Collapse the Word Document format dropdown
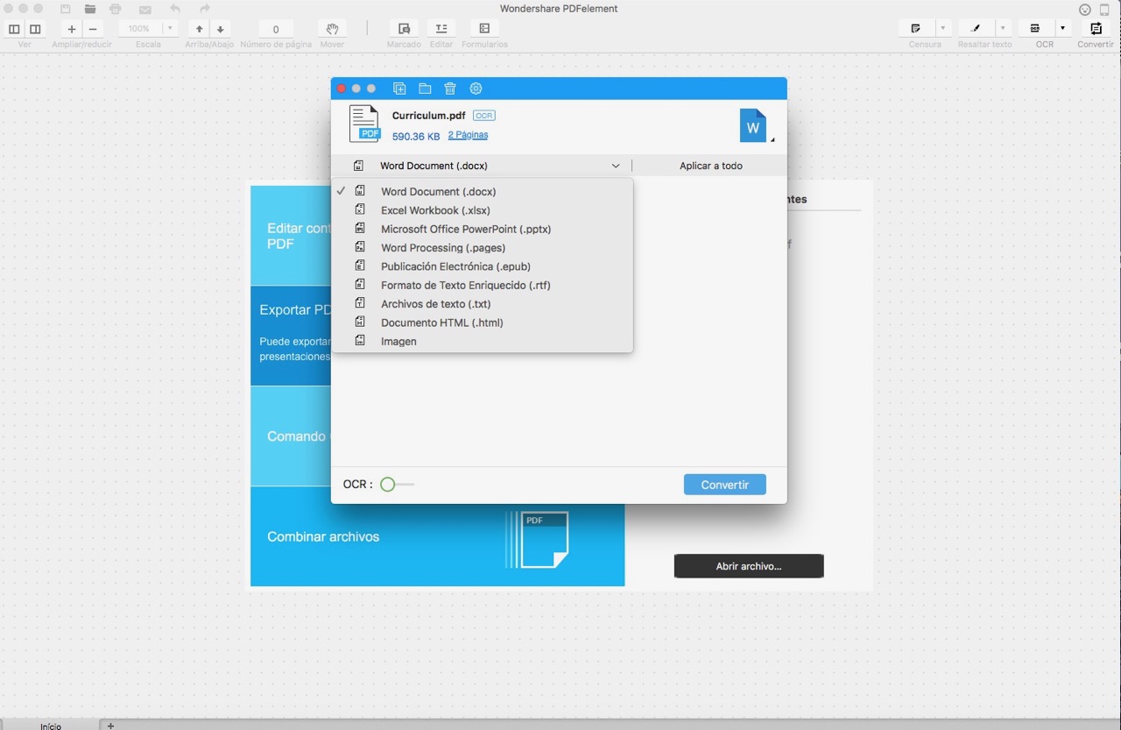Screen dimensions: 1121x730 tap(616, 166)
